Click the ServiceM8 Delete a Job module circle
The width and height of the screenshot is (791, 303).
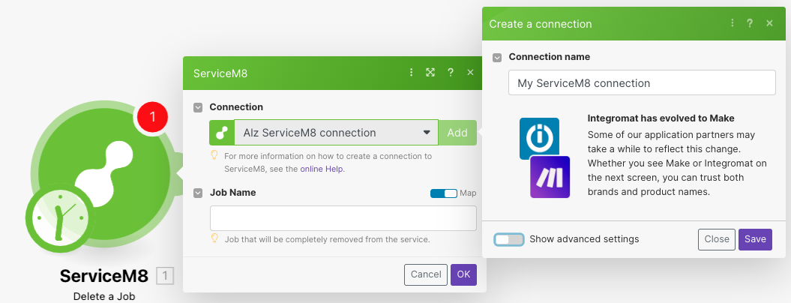pyautogui.click(x=104, y=174)
